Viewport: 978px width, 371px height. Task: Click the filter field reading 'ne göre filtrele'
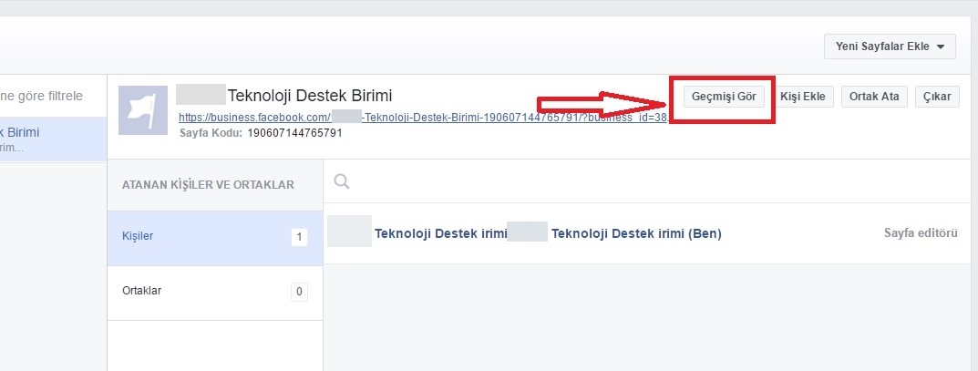pos(41,96)
